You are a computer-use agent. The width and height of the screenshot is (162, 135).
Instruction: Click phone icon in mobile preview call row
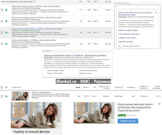point(120,46)
